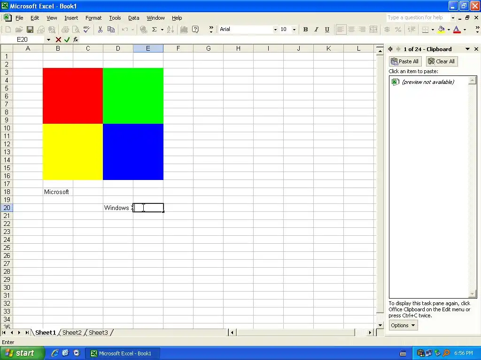
Task: Click the Decrease Indent icon
Action: 411,30
